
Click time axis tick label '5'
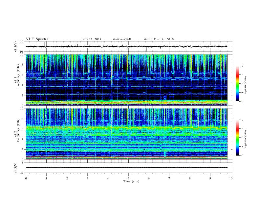[128, 178]
